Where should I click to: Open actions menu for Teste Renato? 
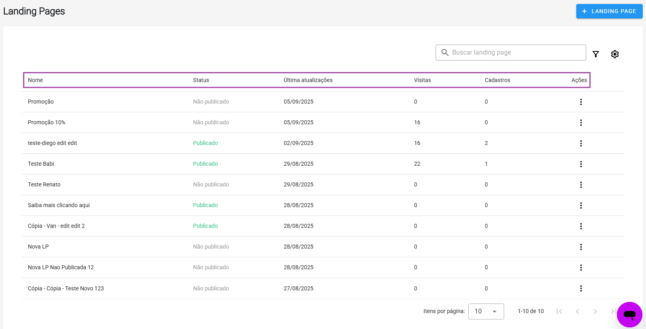coord(581,185)
